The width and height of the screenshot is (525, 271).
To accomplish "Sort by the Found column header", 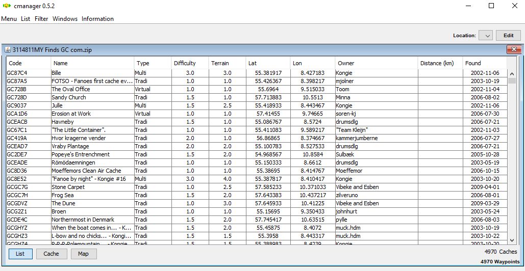I will tap(485, 63).
